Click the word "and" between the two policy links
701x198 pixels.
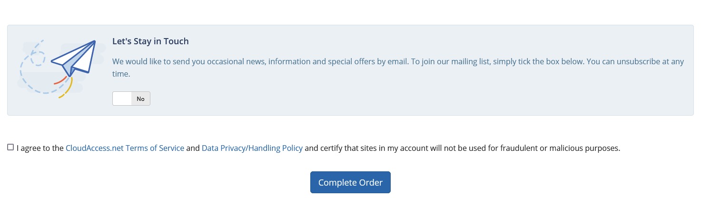click(x=193, y=148)
